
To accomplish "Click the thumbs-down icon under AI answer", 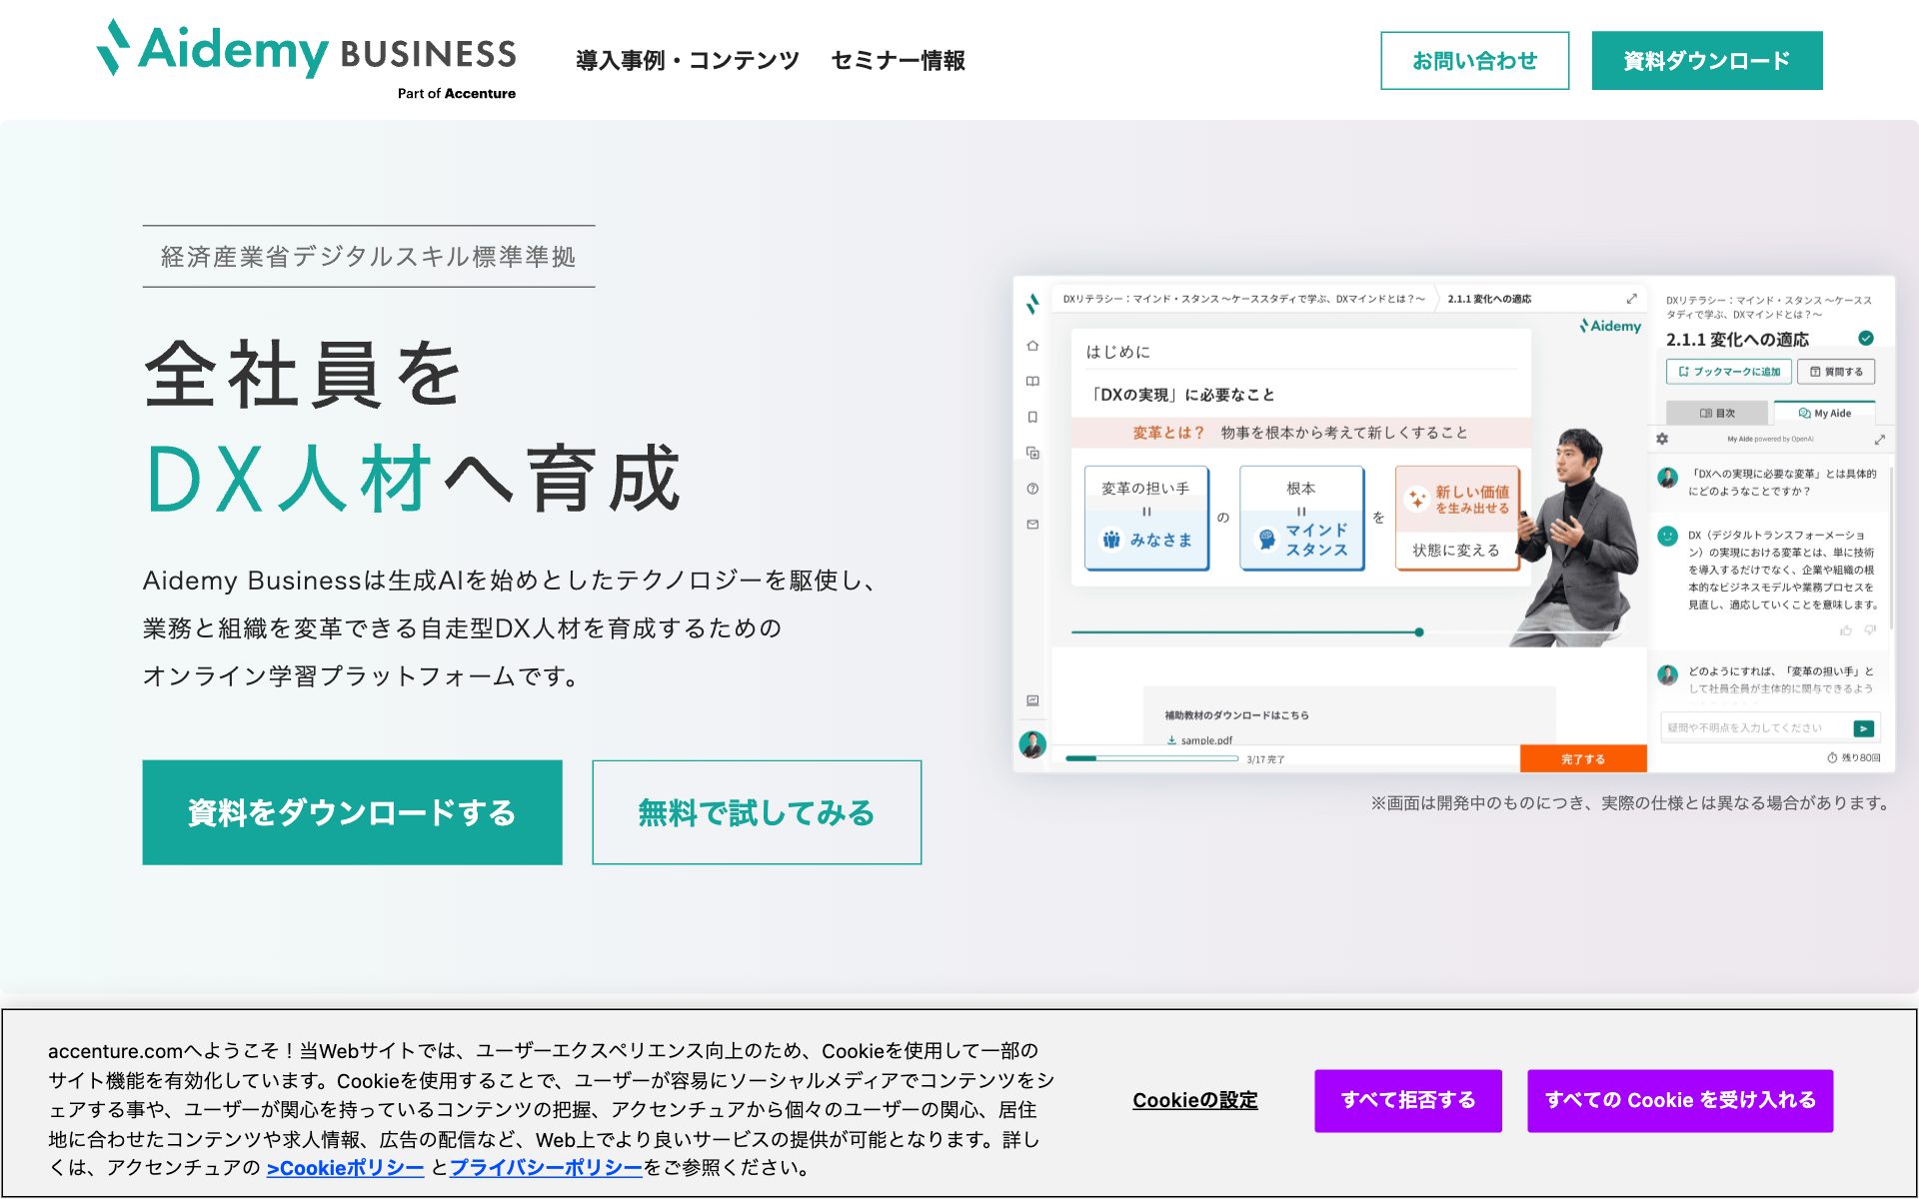I will [1870, 630].
